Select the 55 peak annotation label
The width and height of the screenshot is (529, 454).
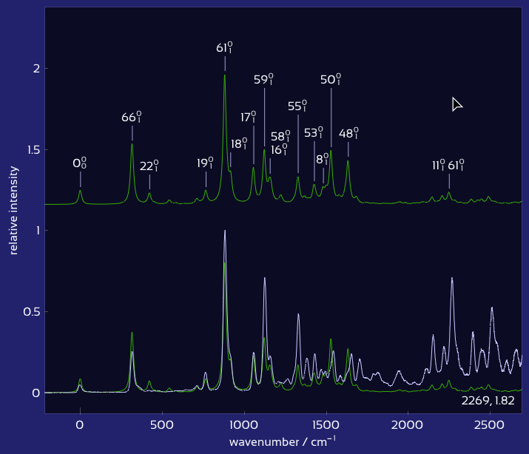pyautogui.click(x=298, y=106)
